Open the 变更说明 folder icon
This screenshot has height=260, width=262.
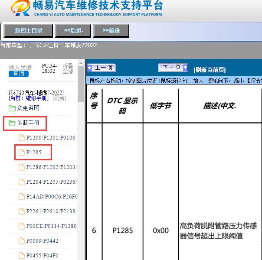click(x=12, y=108)
